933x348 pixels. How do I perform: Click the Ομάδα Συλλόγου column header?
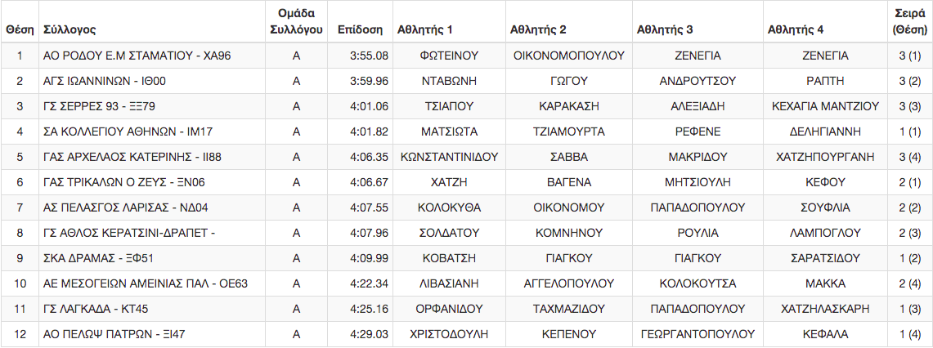296,21
